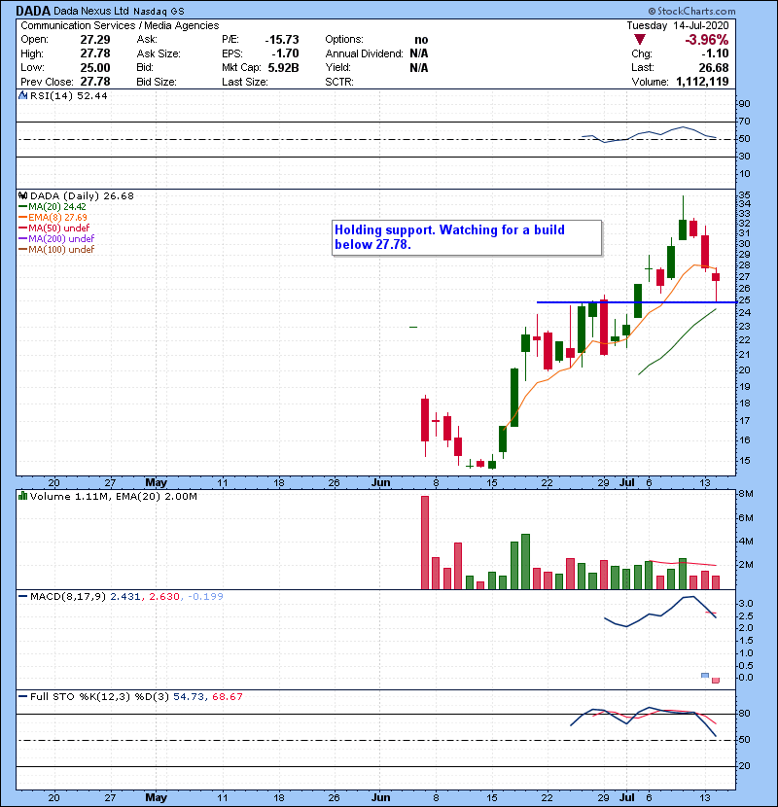The width and height of the screenshot is (778, 807).
Task: Click the red down-triangle change indicator
Action: pyautogui.click(x=640, y=40)
